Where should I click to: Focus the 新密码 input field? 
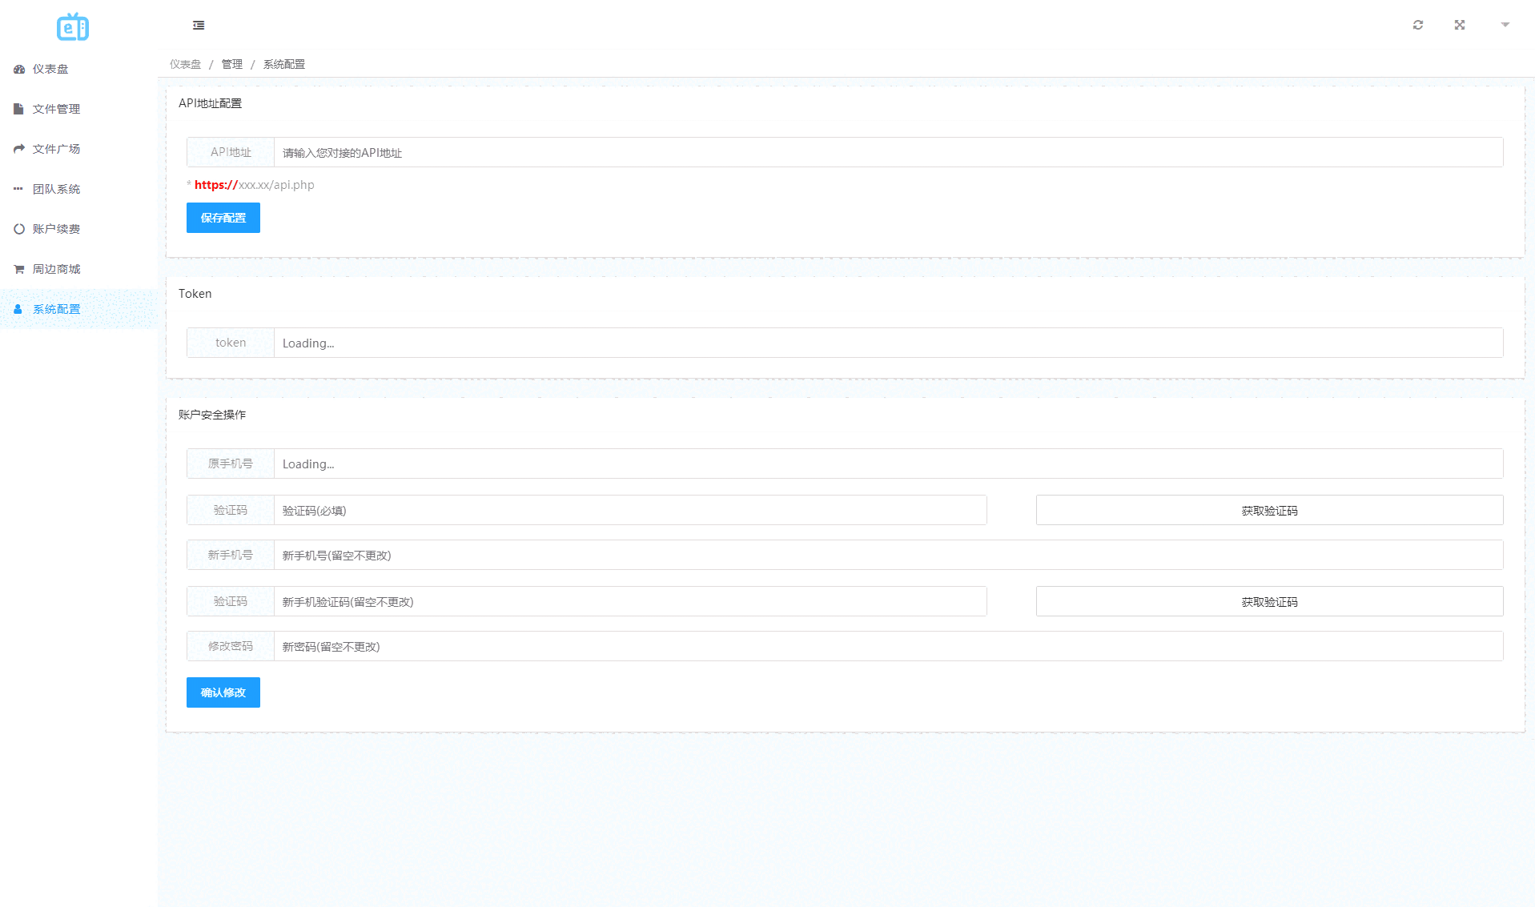pos(889,646)
